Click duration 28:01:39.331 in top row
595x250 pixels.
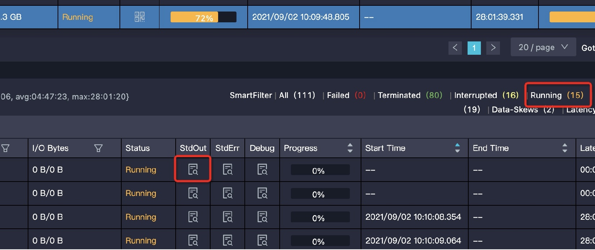(499, 17)
